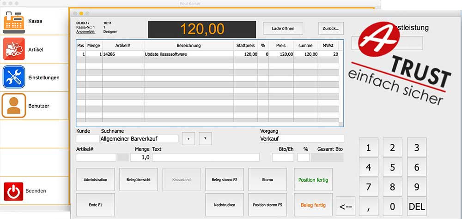462x219 pixels.
Task: Click the 120,00 total display
Action: tap(202, 29)
